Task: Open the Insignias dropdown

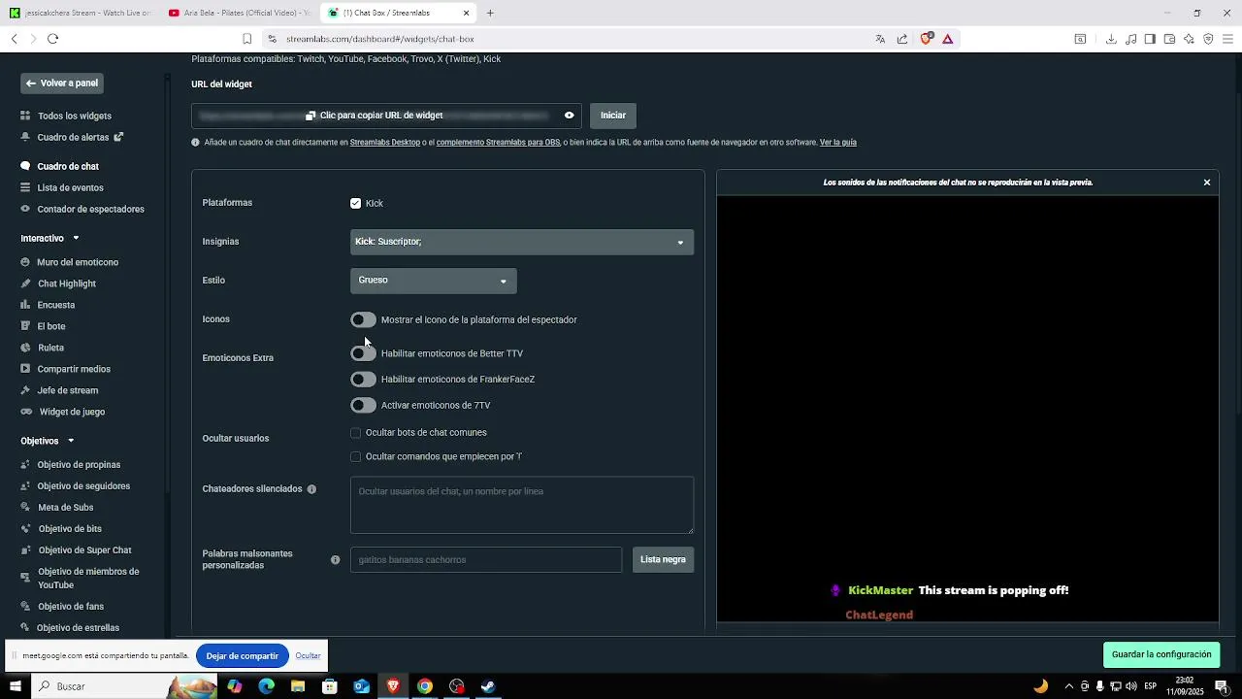Action: (522, 242)
